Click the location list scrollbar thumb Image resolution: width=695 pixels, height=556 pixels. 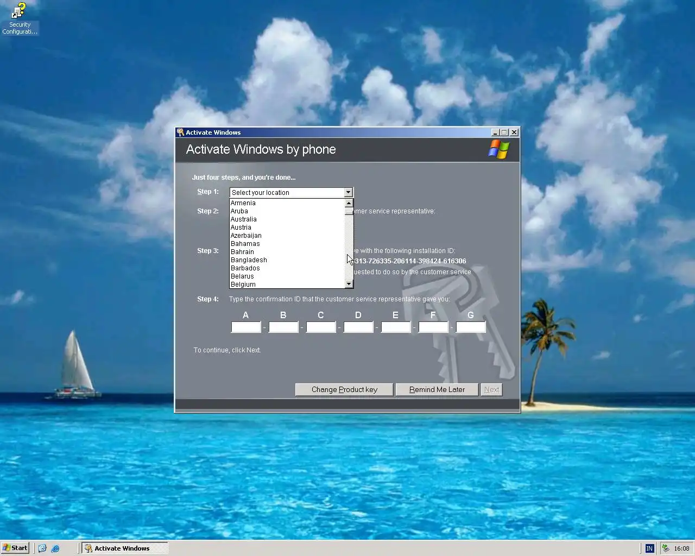[349, 211]
